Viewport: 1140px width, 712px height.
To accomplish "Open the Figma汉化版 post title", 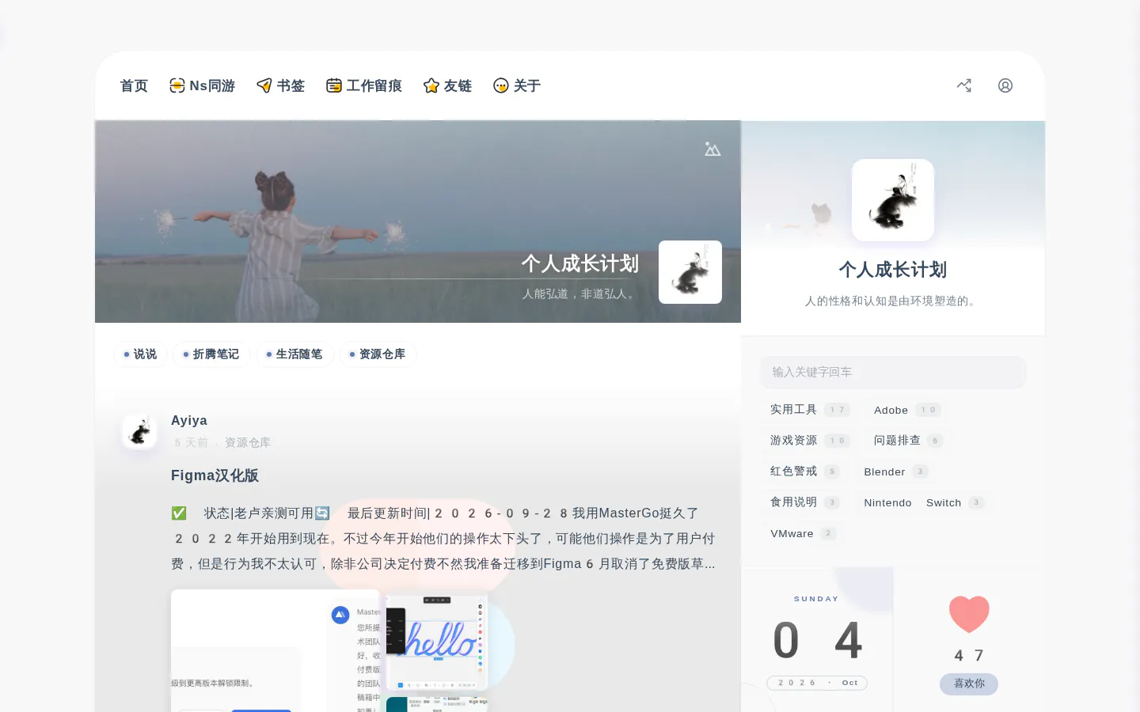I will 215,475.
